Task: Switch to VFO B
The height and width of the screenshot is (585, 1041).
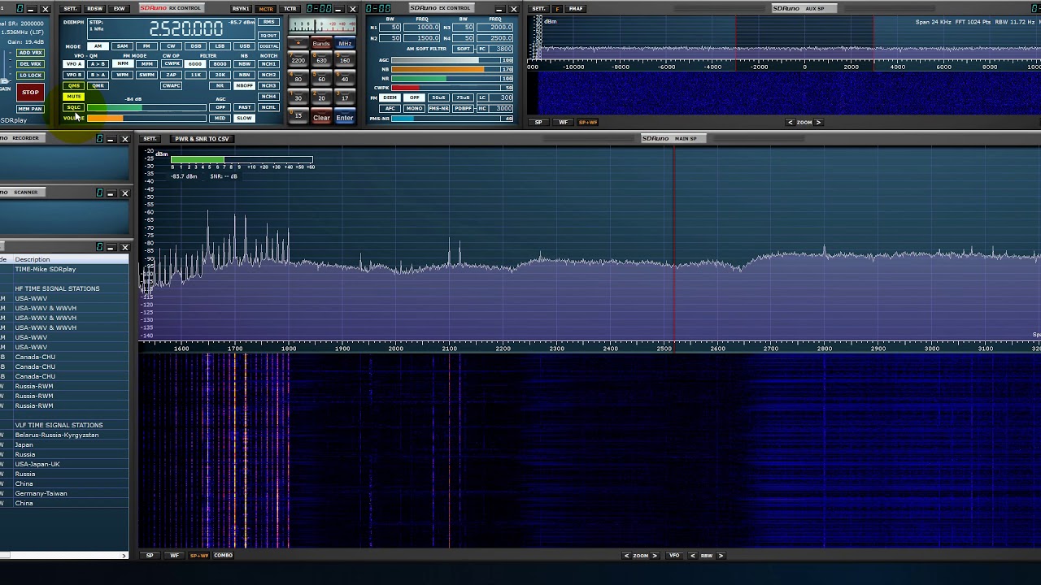Action: tap(74, 75)
